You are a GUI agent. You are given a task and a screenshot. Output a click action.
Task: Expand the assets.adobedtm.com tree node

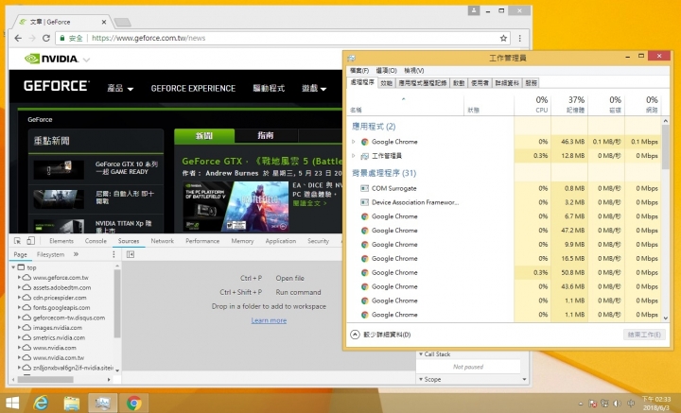point(19,287)
